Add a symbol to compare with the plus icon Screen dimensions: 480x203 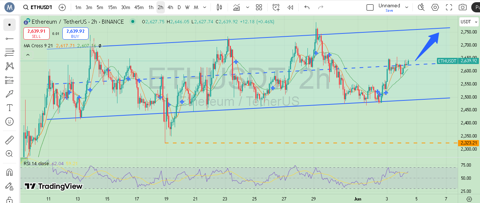coord(62,7)
